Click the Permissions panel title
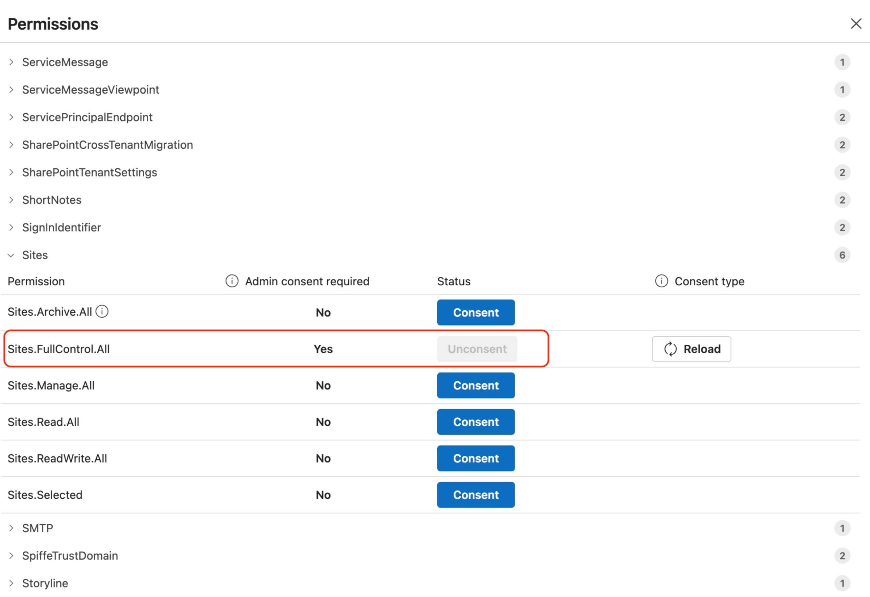This screenshot has width=870, height=597. [x=53, y=24]
